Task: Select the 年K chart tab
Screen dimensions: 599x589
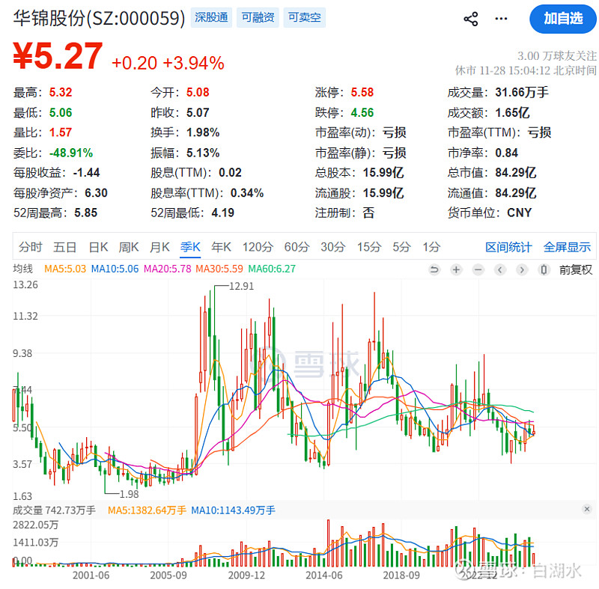Action: coord(221,247)
